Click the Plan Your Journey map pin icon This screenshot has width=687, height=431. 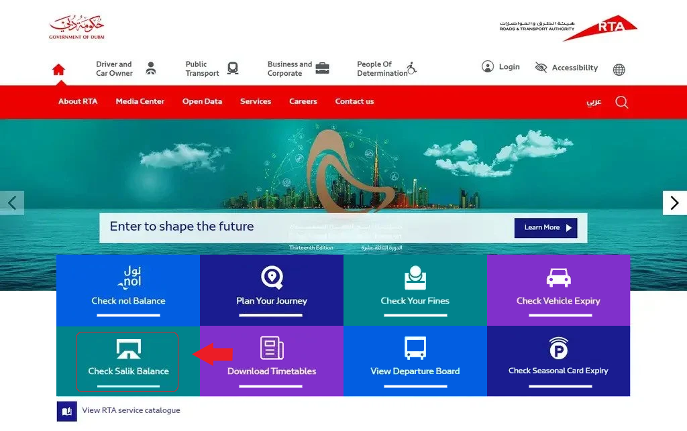point(272,278)
